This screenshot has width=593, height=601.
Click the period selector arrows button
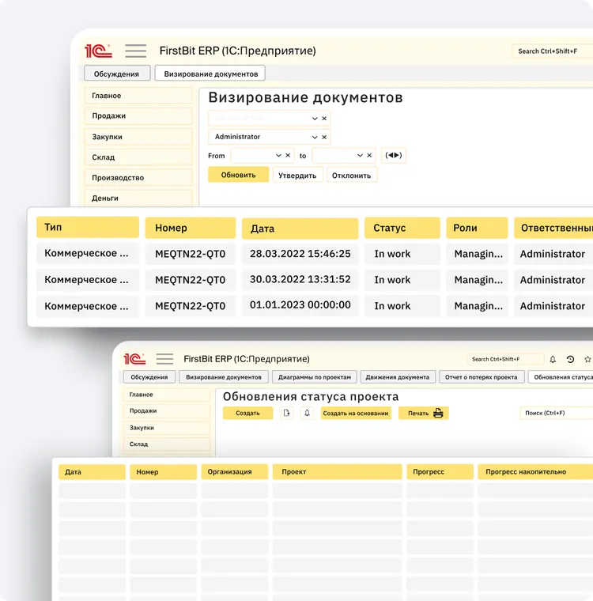[393, 156]
